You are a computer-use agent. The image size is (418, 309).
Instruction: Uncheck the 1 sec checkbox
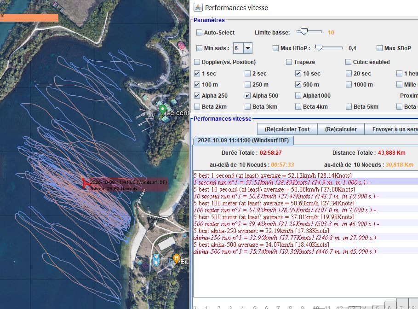(197, 73)
